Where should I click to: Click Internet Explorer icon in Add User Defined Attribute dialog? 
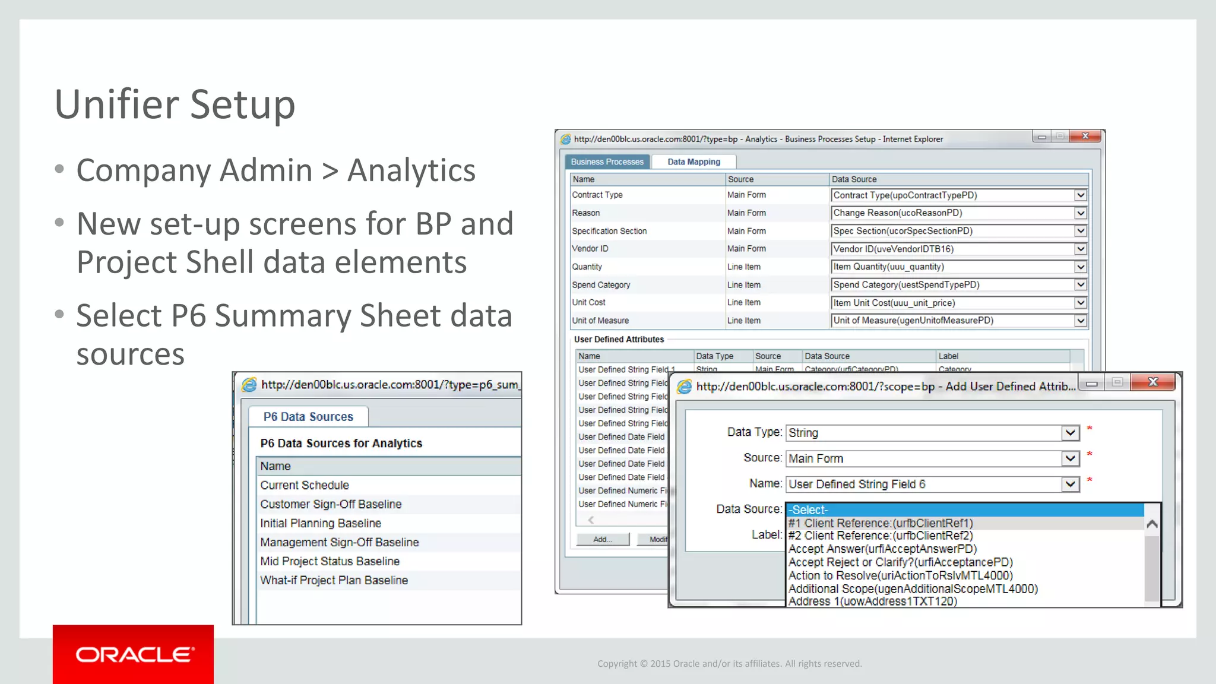pos(685,387)
